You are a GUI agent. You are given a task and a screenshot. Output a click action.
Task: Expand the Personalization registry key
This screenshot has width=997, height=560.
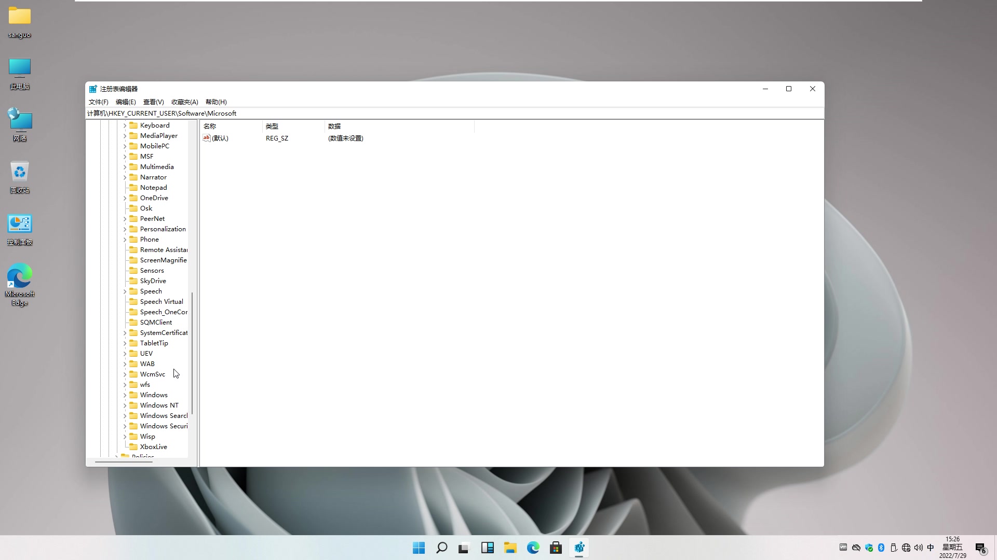[125, 229]
